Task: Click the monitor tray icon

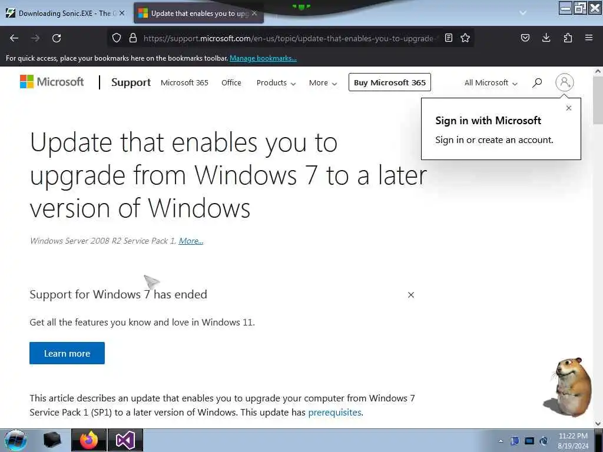Action: pos(529,441)
